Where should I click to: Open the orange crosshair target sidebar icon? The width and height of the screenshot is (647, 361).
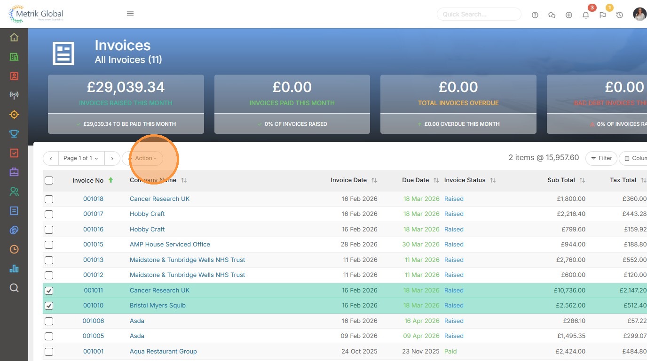tap(14, 115)
